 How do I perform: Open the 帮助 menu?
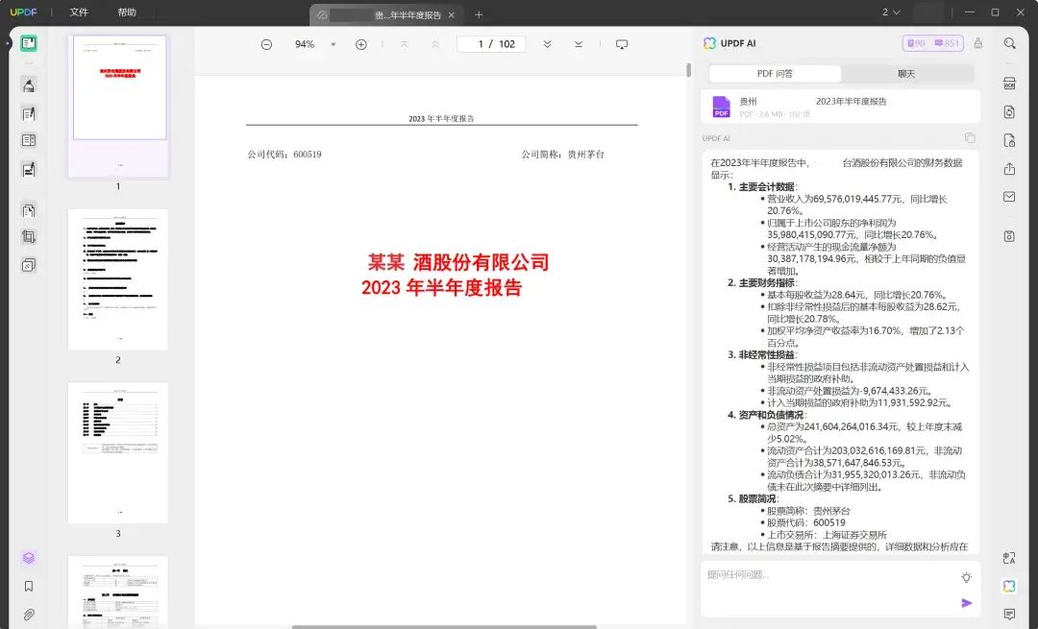[127, 12]
